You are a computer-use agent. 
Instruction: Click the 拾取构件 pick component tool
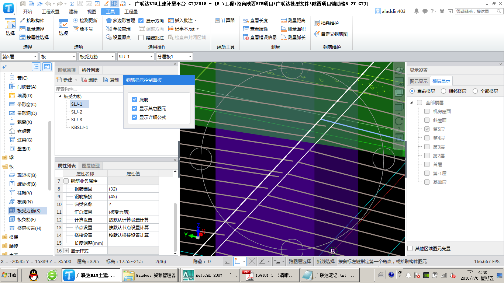[32, 21]
